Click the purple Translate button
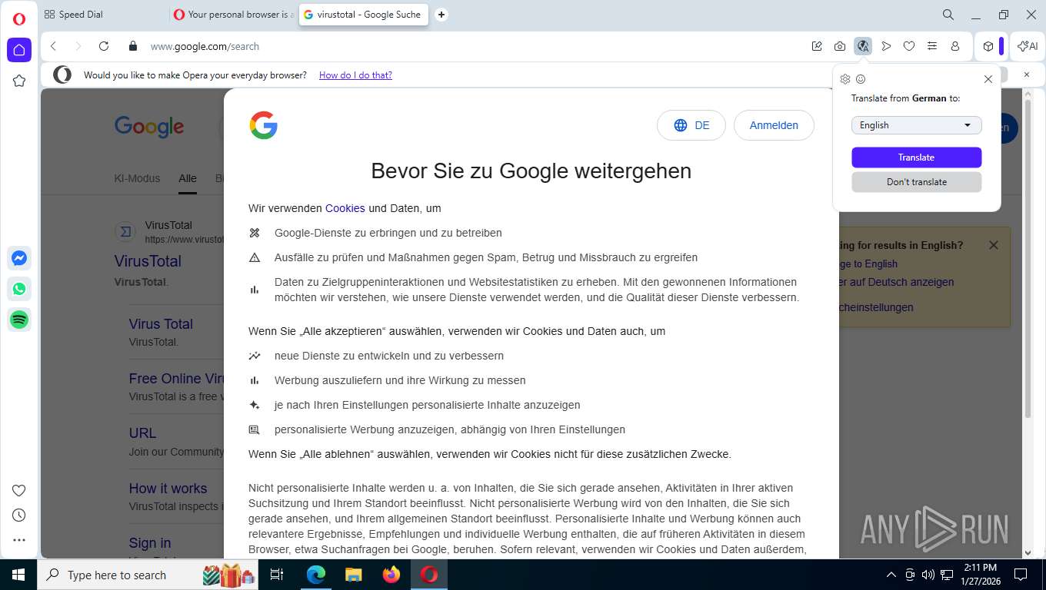Image resolution: width=1046 pixels, height=590 pixels. coord(916,157)
